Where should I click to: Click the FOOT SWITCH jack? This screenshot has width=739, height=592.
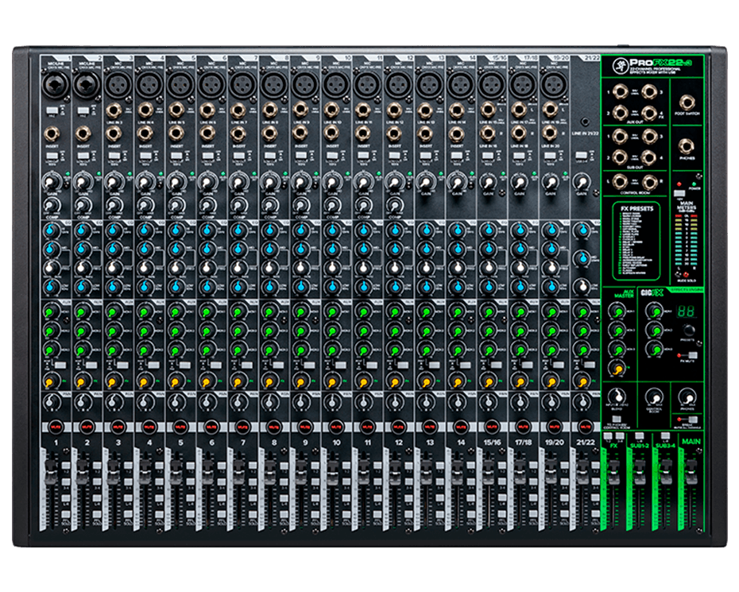click(687, 102)
